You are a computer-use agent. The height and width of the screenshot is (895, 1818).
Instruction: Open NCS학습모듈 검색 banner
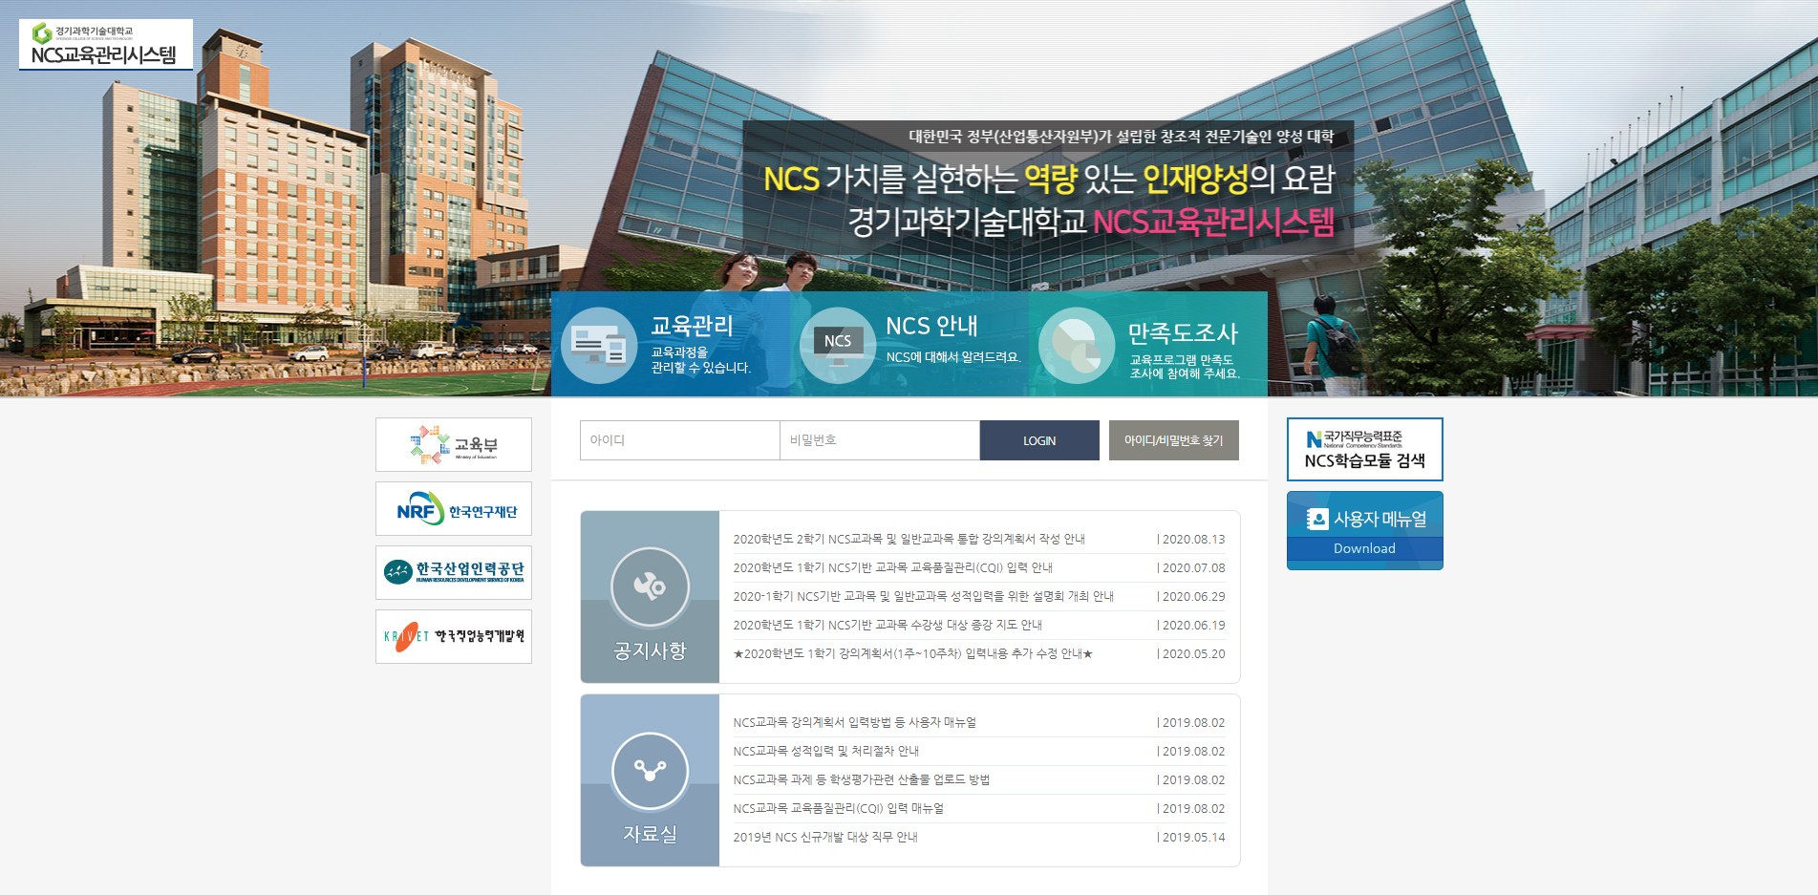pyautogui.click(x=1364, y=449)
